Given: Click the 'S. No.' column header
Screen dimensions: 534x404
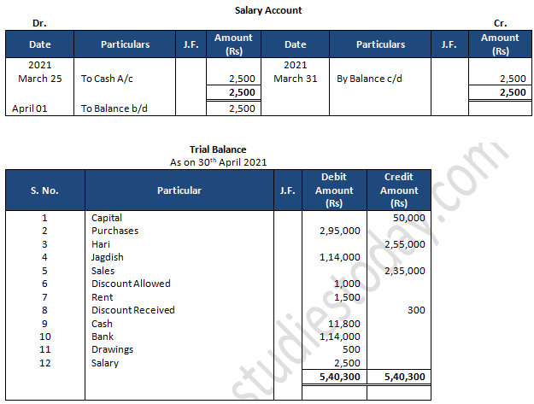Looking at the screenshot, I should [x=44, y=190].
